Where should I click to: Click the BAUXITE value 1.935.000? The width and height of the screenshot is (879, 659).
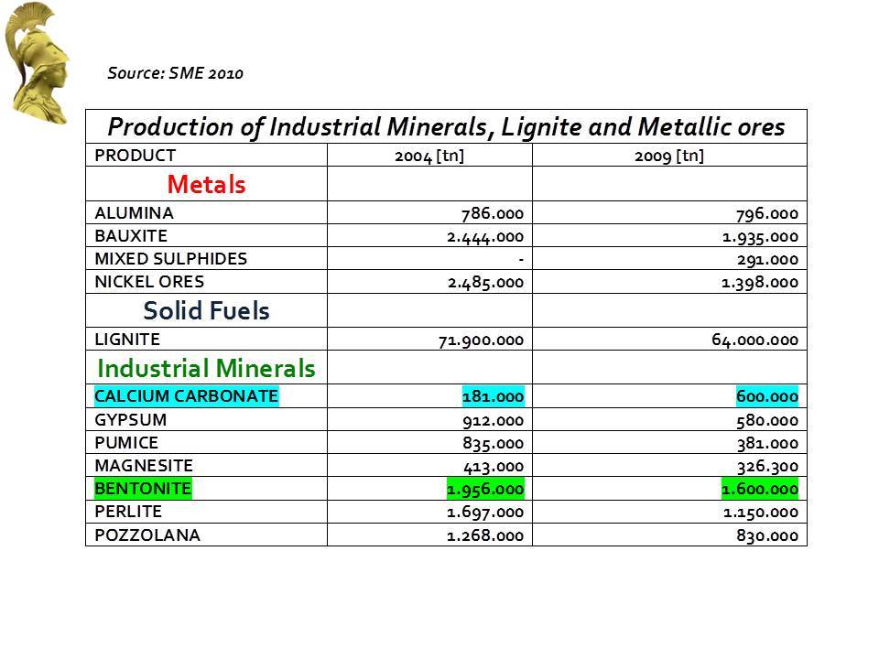761,237
